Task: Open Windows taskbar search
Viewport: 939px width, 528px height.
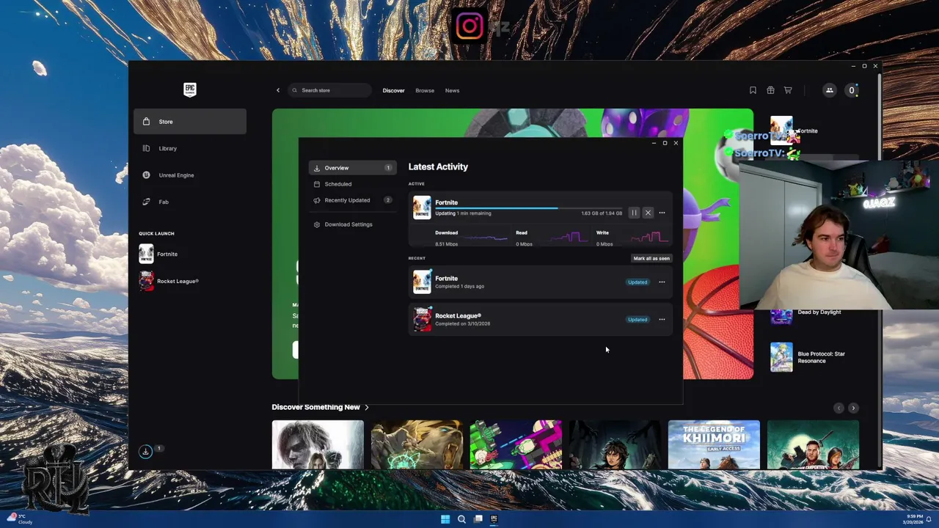Action: [461, 519]
